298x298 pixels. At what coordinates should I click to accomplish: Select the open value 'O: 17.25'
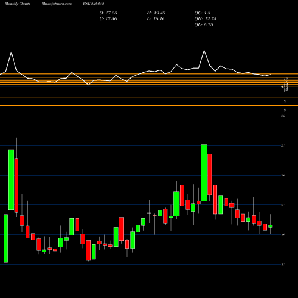pos(108,13)
